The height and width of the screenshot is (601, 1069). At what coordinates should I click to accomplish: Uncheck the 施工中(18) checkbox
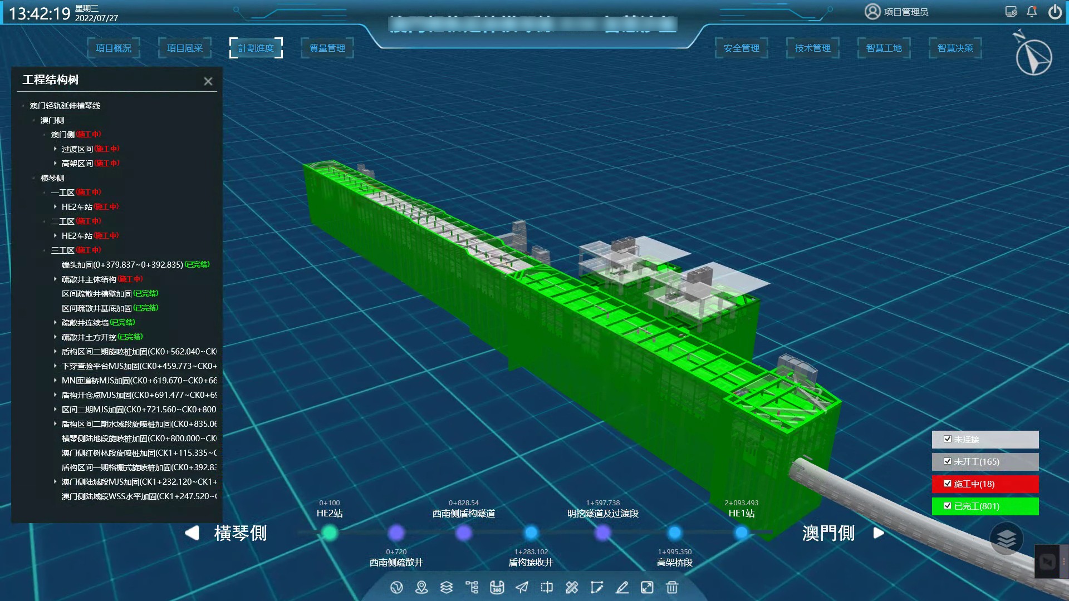tap(948, 484)
